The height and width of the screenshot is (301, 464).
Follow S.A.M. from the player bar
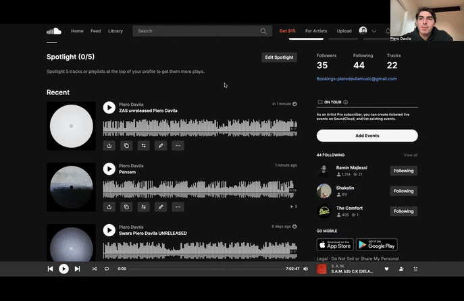[401, 269]
